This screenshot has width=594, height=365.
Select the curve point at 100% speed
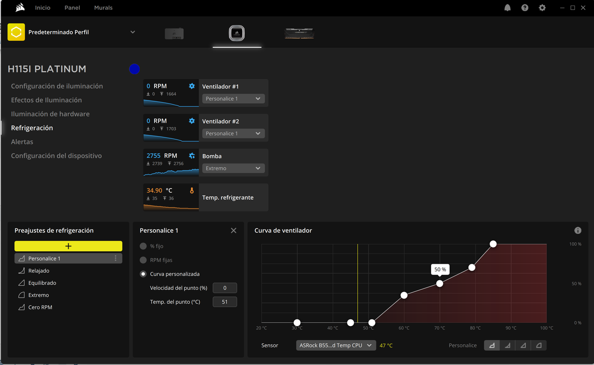pos(493,244)
